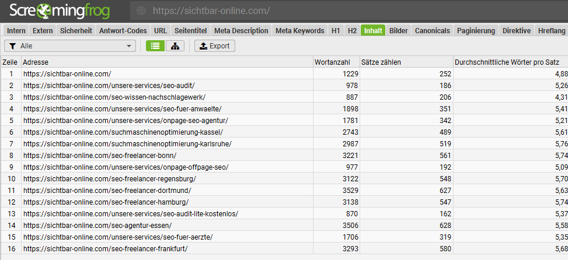Sort by Sätze zählen column
This screenshot has height=260, width=568.
406,62
